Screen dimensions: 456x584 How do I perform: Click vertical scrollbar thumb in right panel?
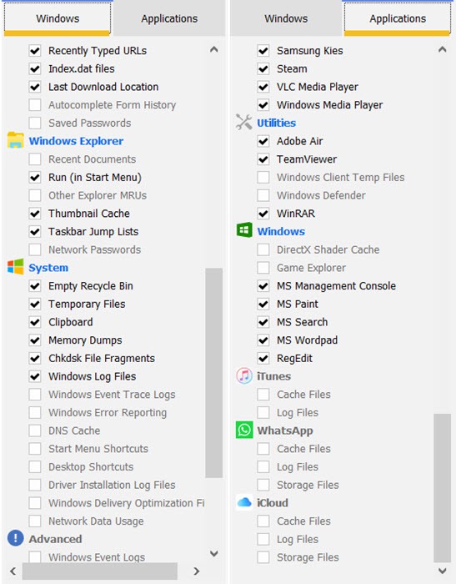pyautogui.click(x=442, y=488)
